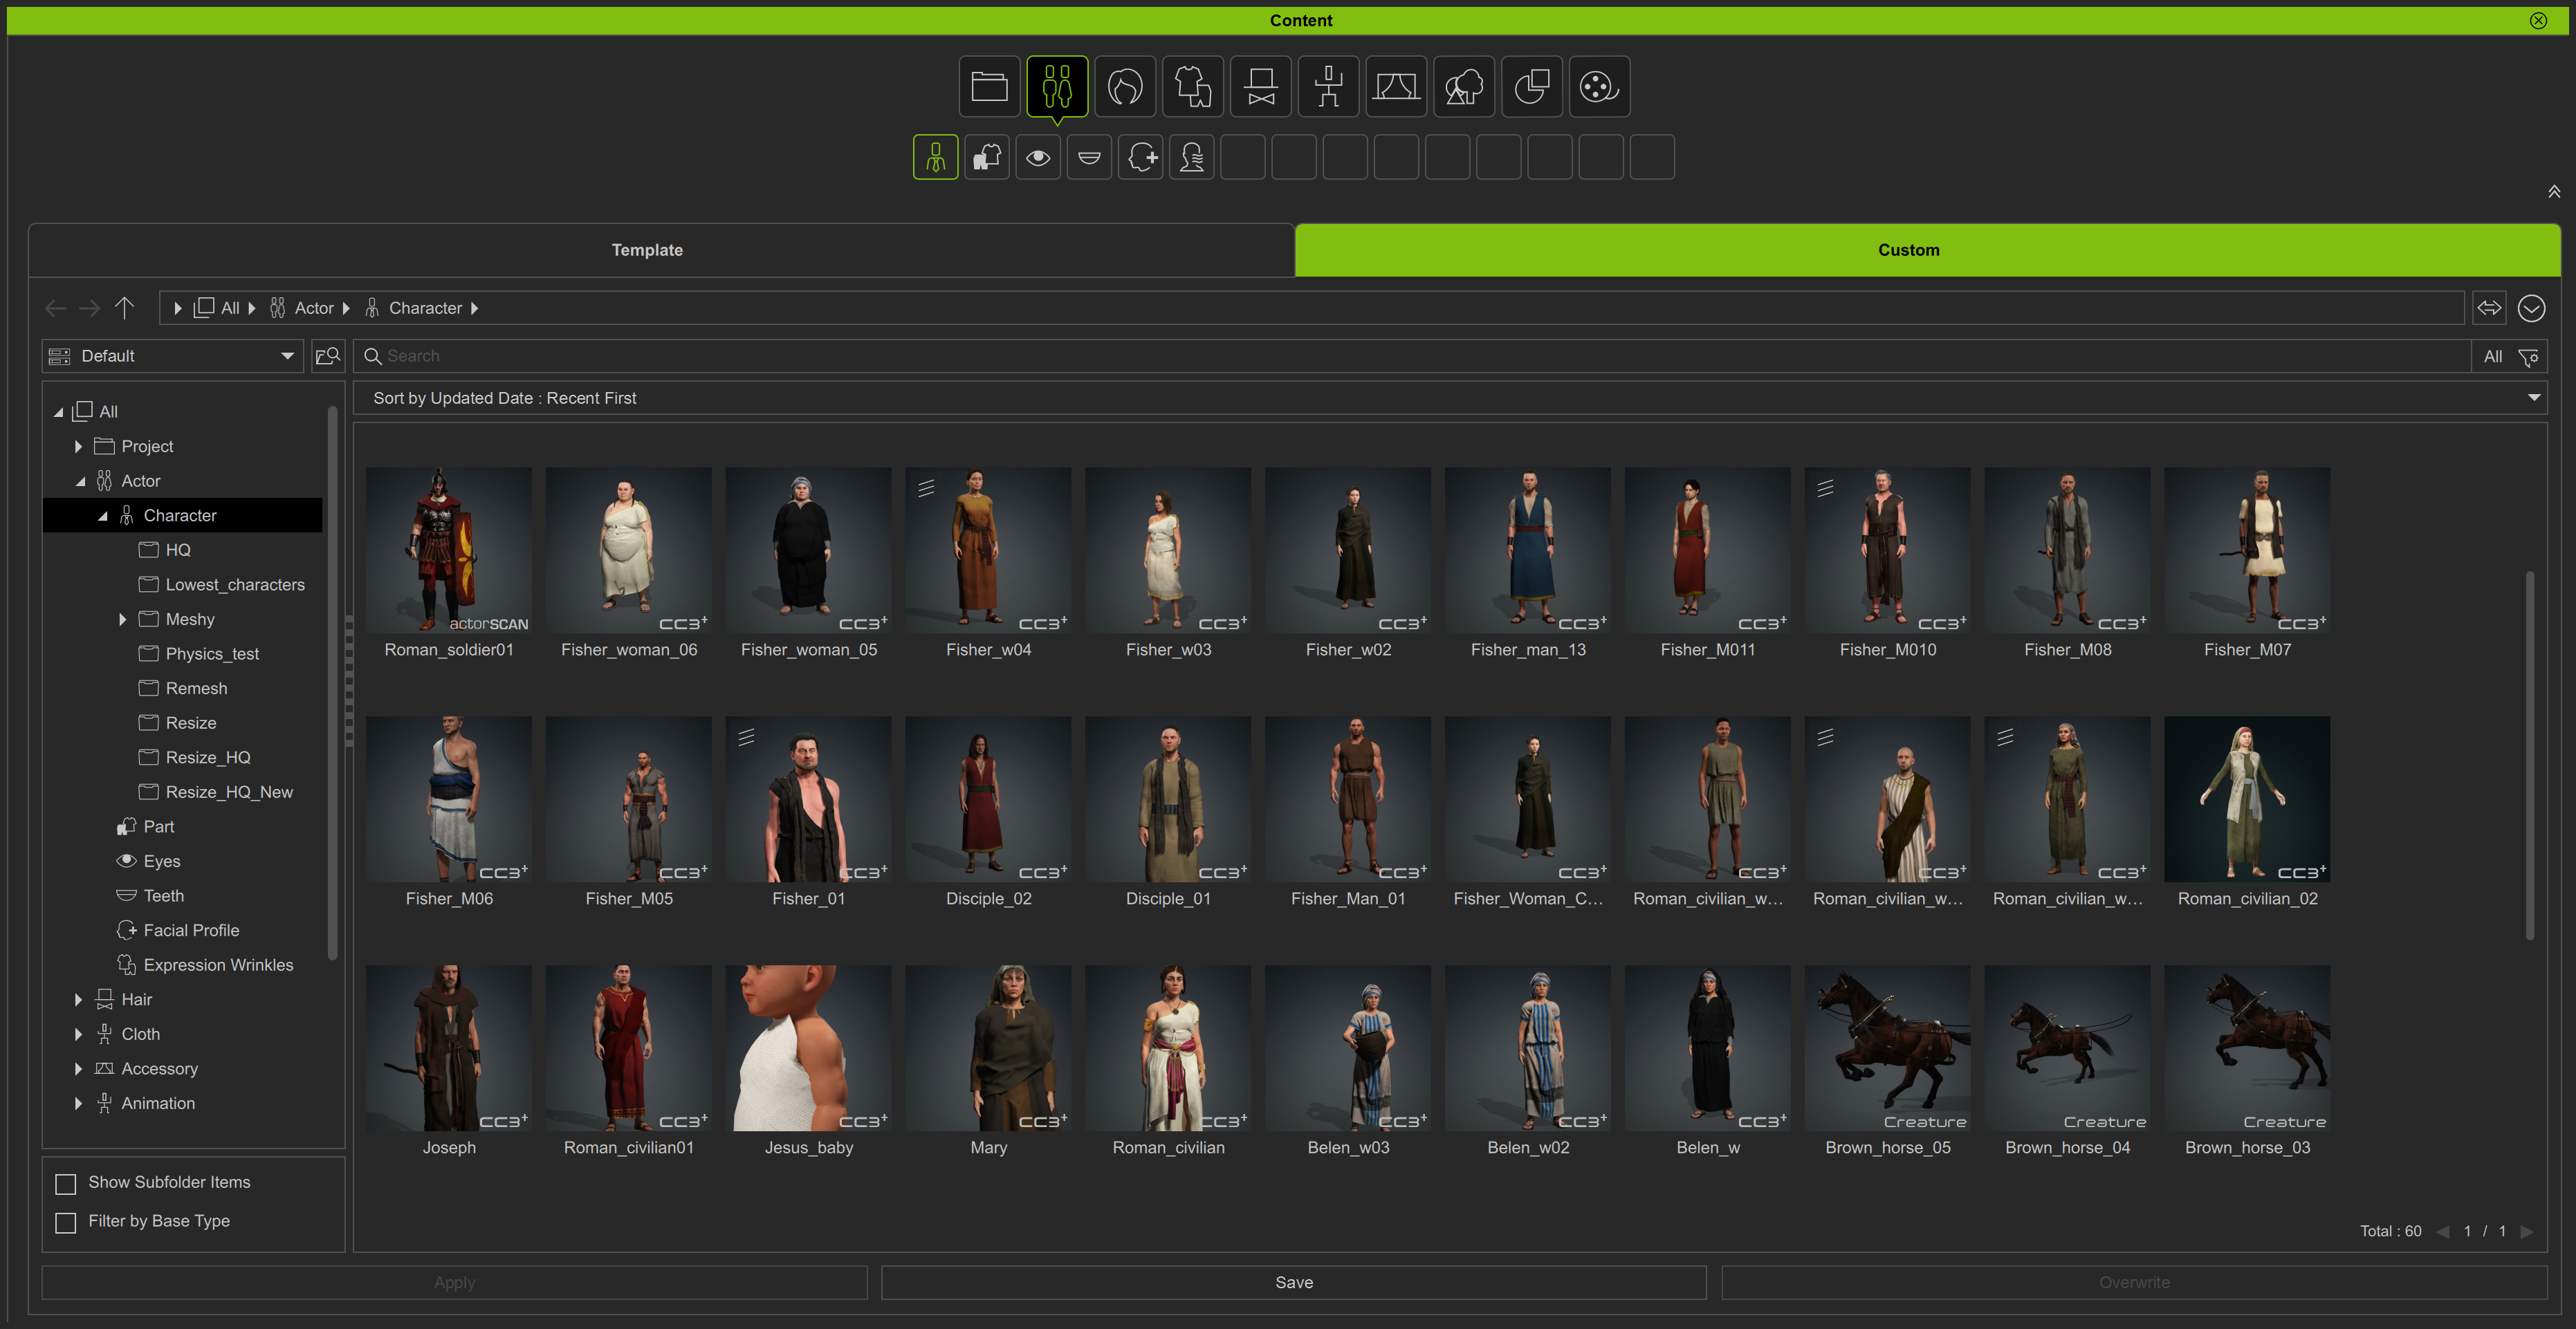Click the folder tree vertical scrollbar
This screenshot has width=2576, height=1329.
pos(332,682)
